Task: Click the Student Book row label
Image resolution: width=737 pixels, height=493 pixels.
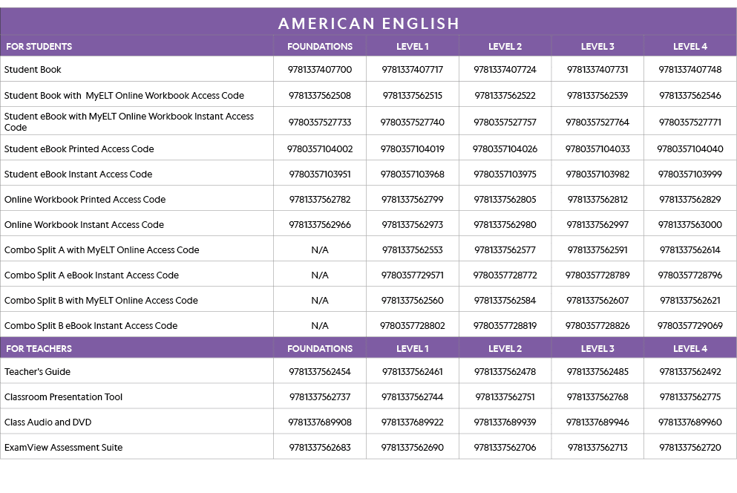Action: 33,70
